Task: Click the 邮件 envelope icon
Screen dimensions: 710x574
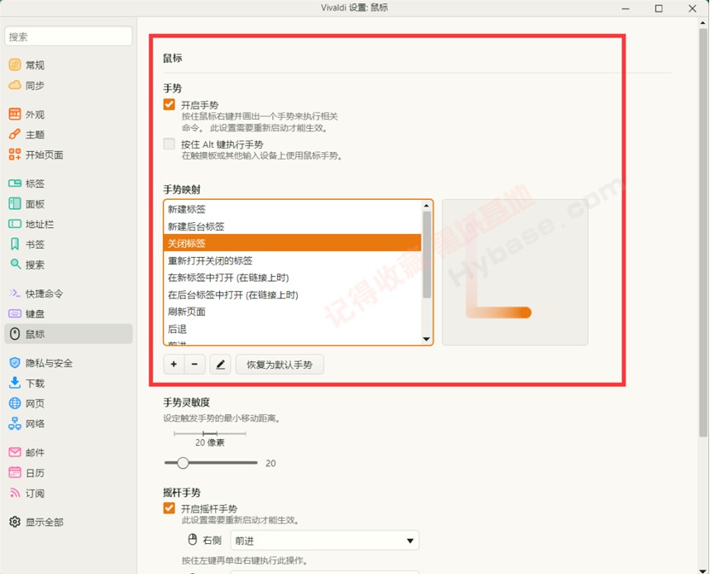Action: click(15, 452)
